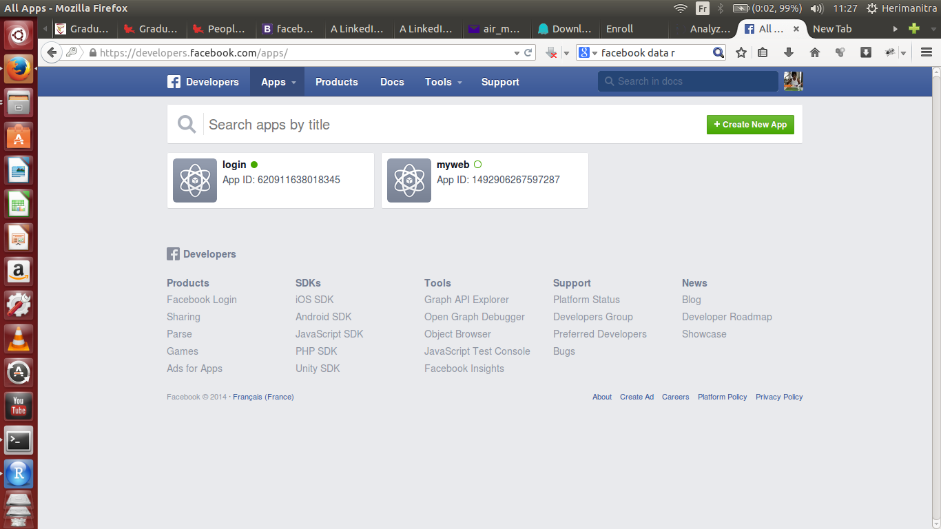
Task: Open Support in the nav bar
Action: point(500,82)
